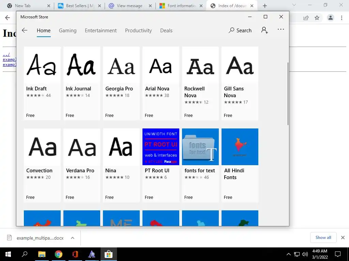Open the Rockwell Nova font thumbnail
Viewport: 349px width, 261px height.
click(x=200, y=65)
